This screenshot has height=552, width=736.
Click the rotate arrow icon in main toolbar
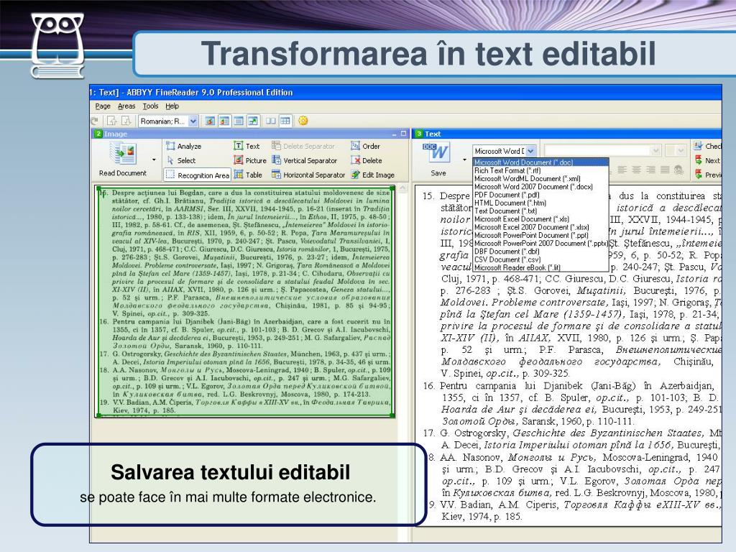tap(94, 121)
